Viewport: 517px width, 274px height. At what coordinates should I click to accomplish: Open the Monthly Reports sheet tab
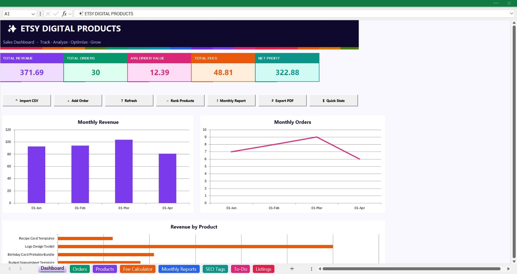point(179,269)
